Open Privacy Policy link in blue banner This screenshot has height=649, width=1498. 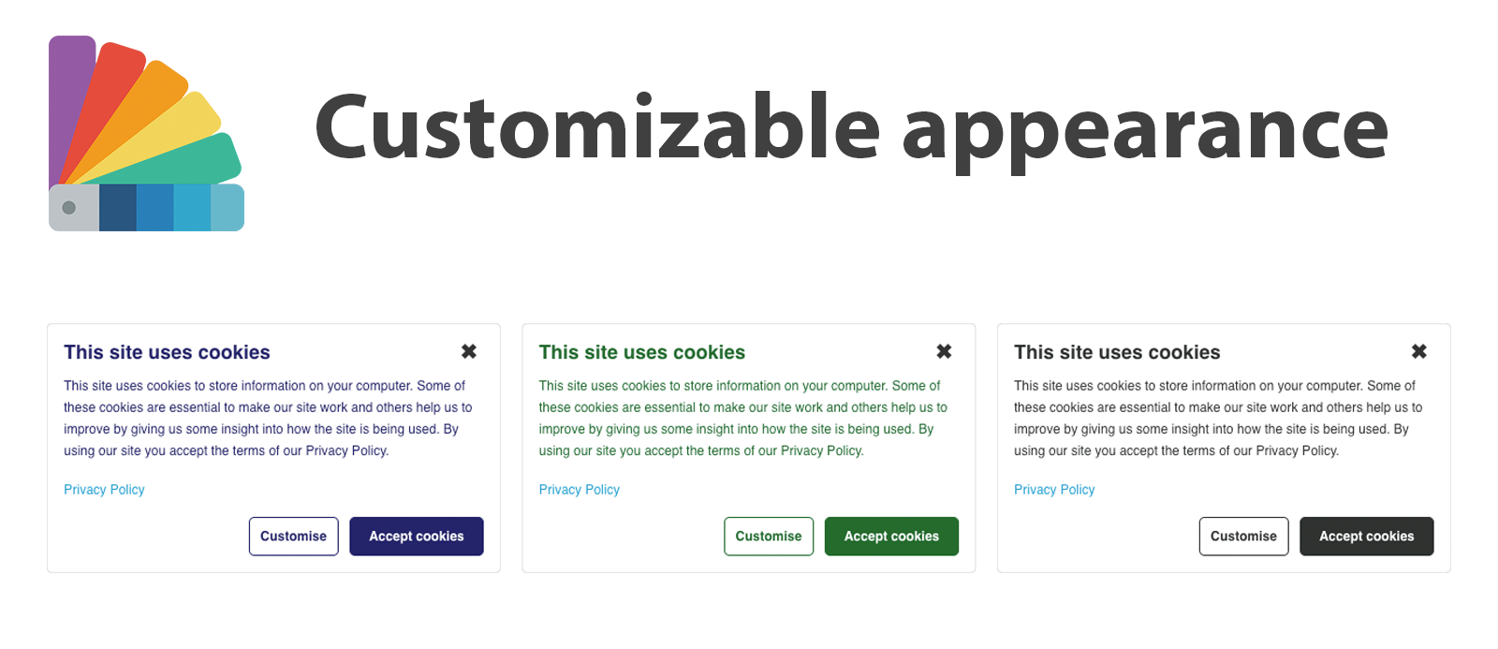(x=104, y=490)
